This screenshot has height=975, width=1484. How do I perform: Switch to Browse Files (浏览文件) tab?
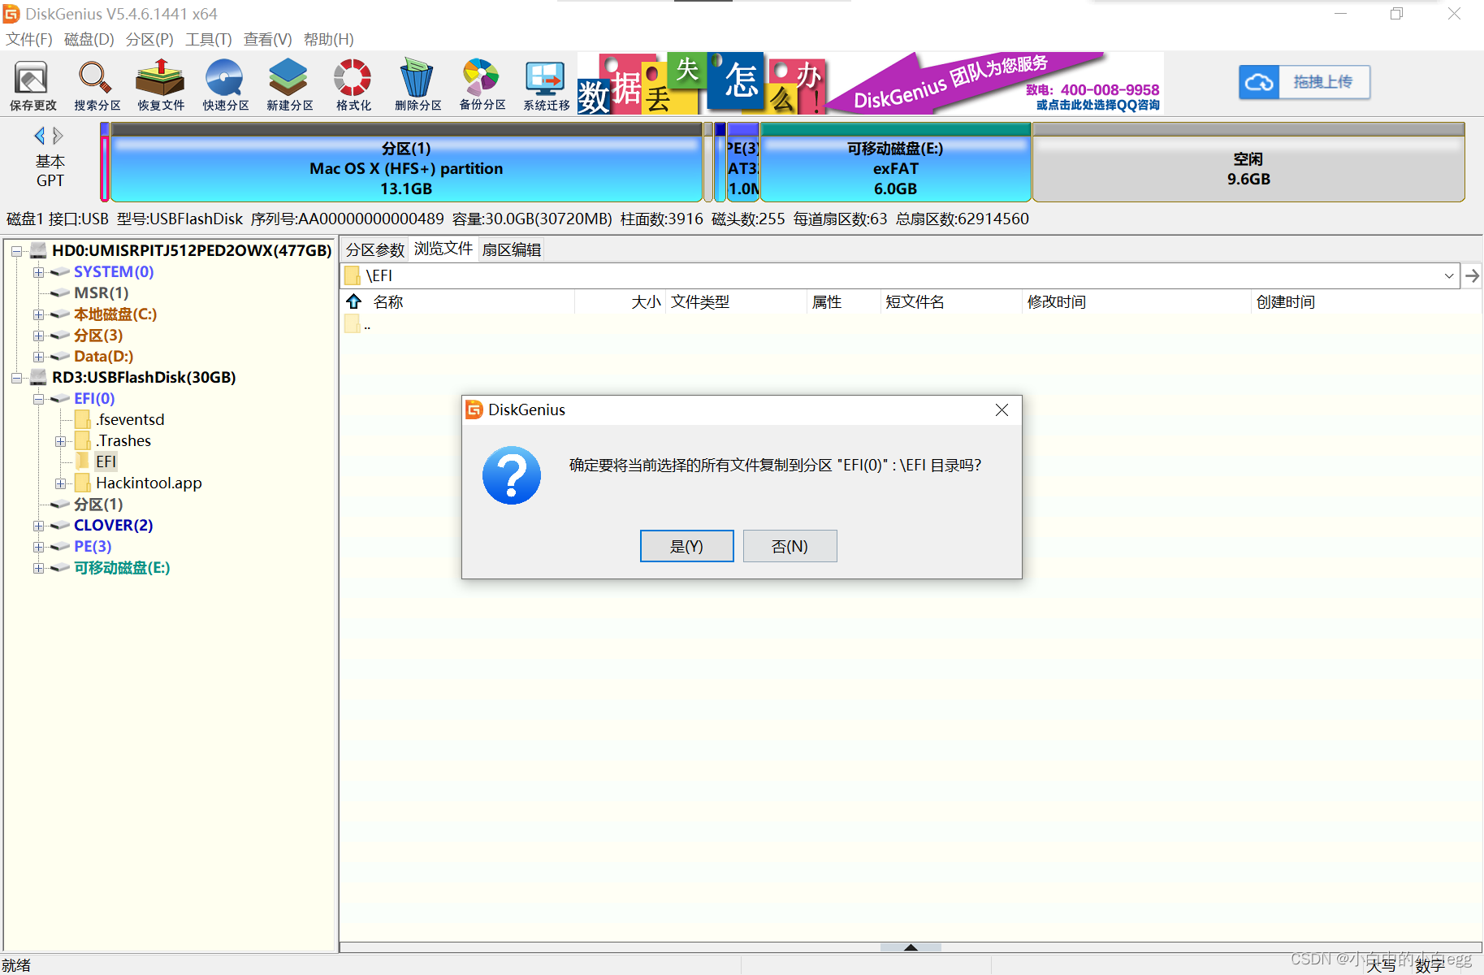click(x=443, y=249)
